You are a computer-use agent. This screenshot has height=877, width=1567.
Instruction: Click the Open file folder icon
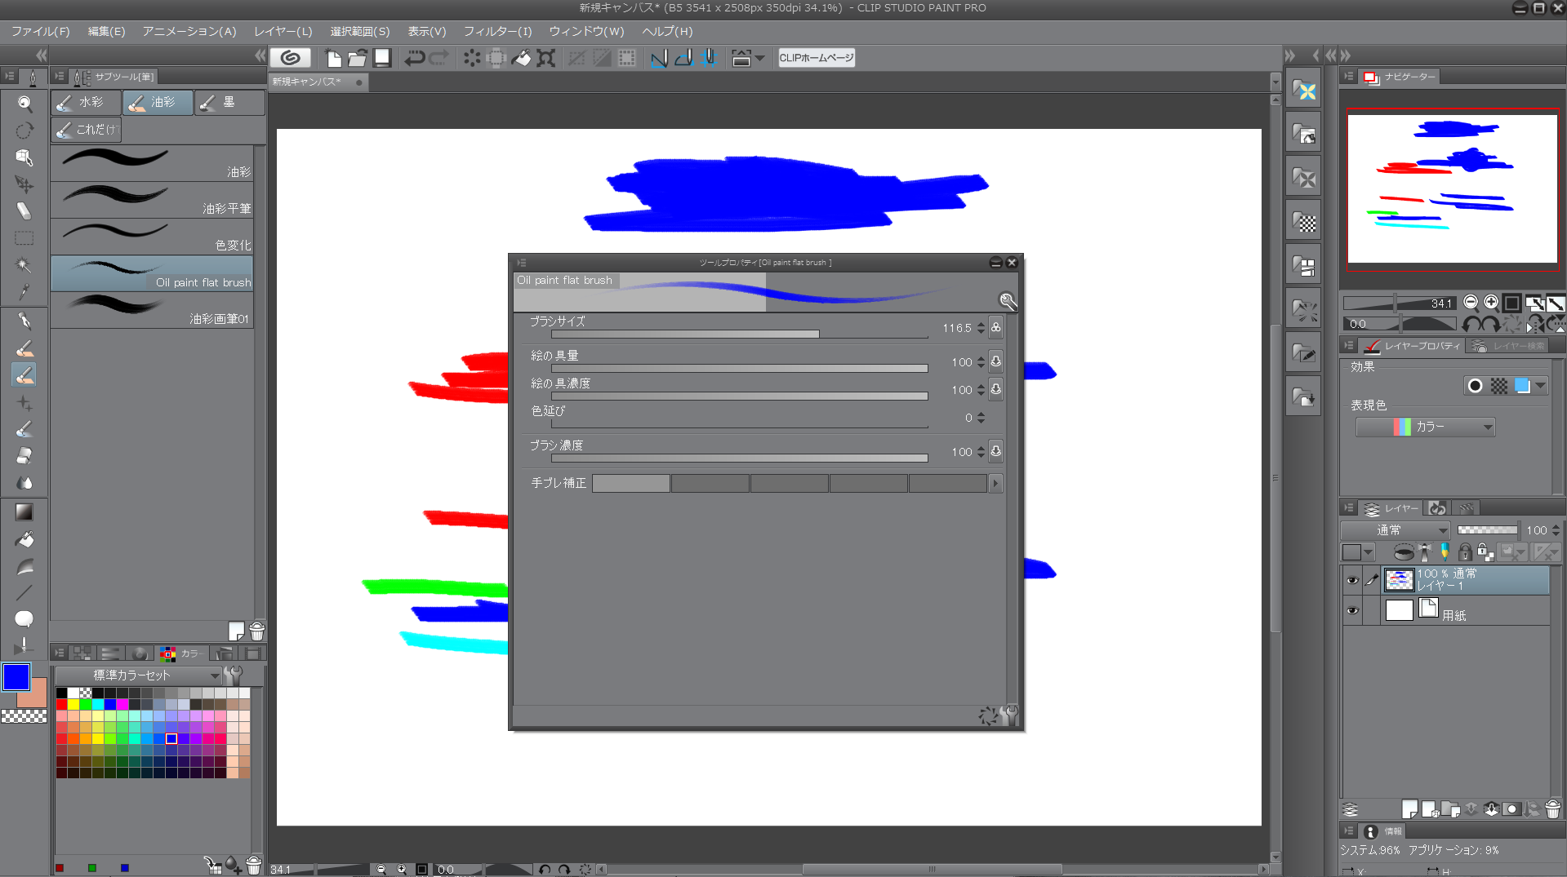pyautogui.click(x=357, y=58)
